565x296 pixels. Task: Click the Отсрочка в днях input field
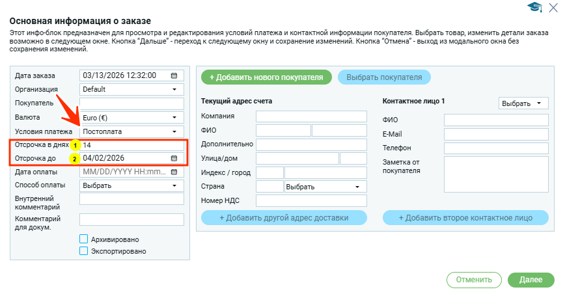tap(131, 145)
